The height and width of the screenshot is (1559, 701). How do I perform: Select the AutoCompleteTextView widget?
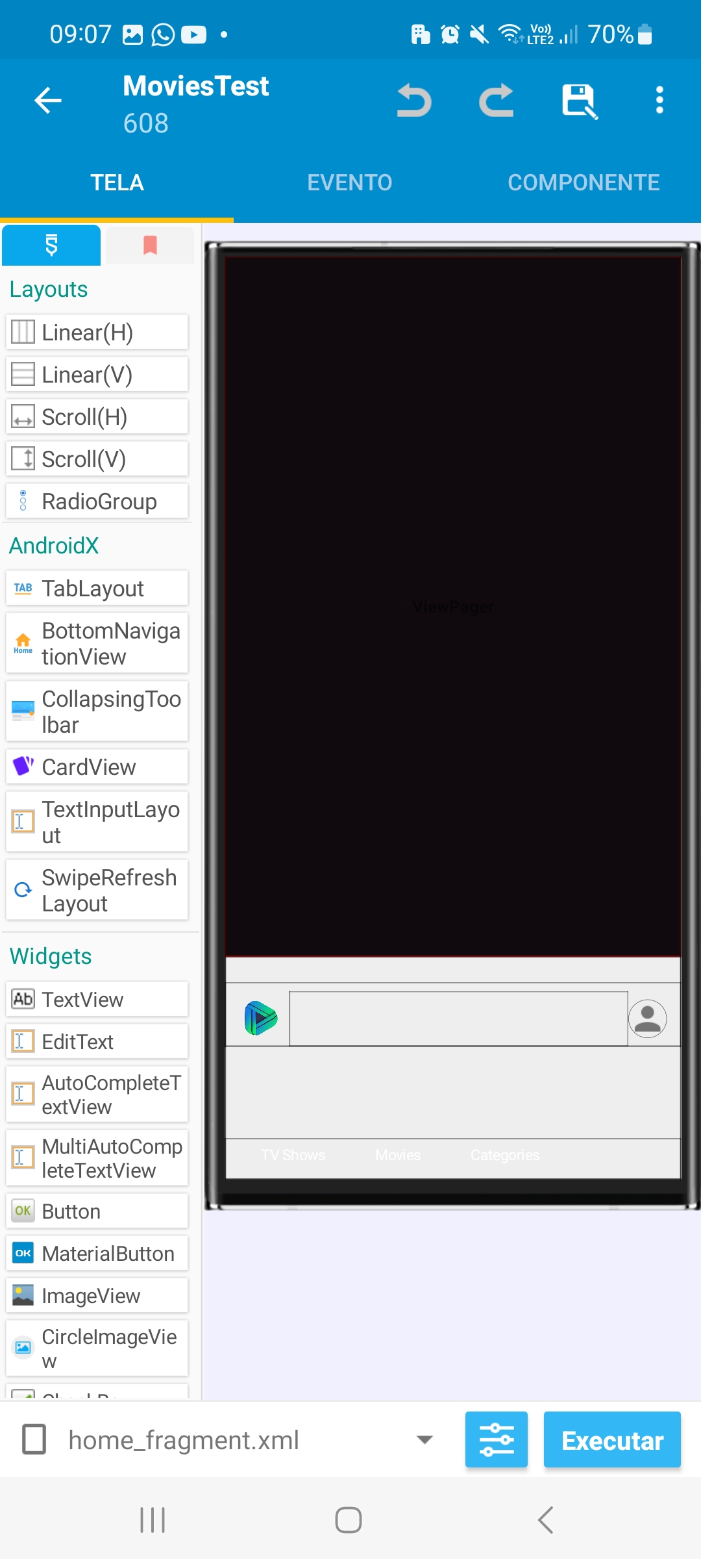tap(97, 1095)
